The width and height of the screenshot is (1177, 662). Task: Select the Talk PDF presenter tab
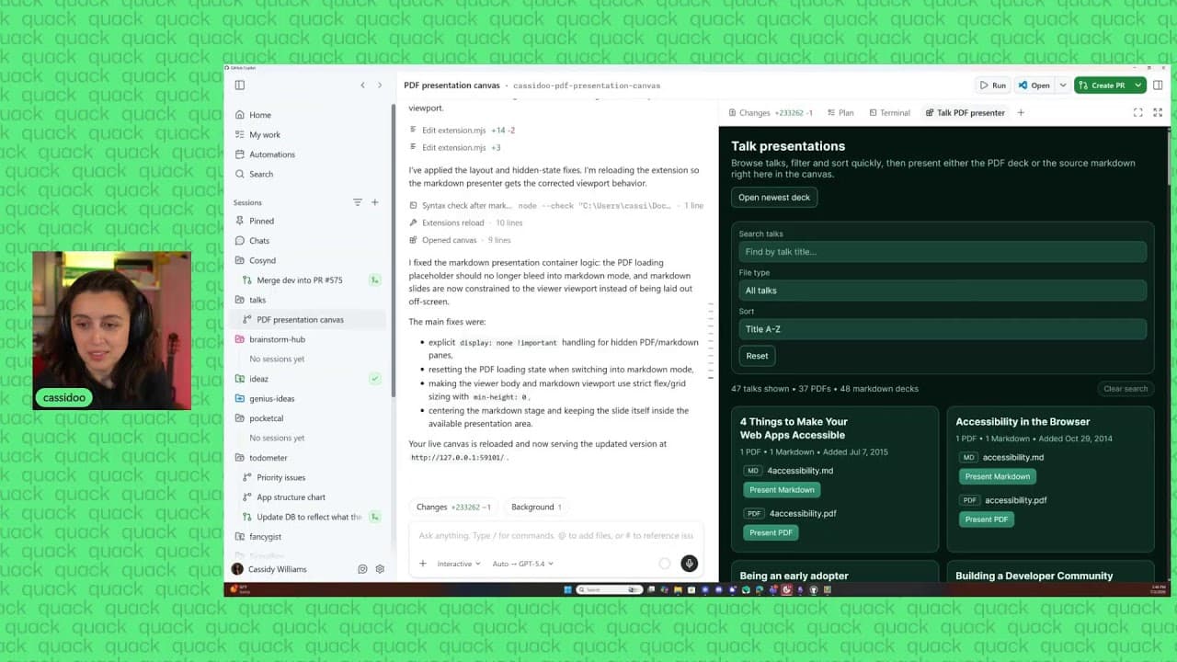[x=965, y=113]
